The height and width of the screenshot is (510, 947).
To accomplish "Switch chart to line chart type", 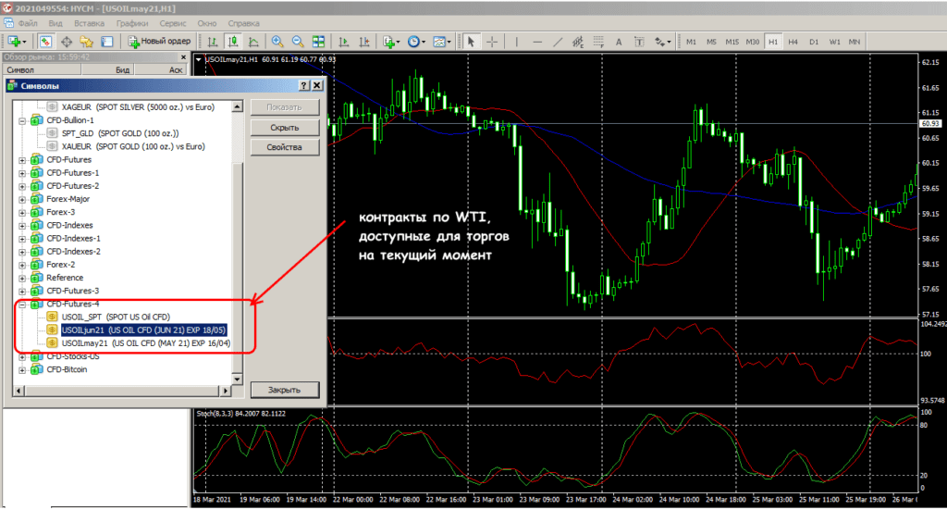I will (x=253, y=42).
